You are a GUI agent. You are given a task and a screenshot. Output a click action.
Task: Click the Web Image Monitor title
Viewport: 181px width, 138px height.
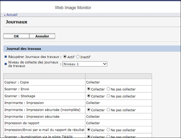point(73,8)
